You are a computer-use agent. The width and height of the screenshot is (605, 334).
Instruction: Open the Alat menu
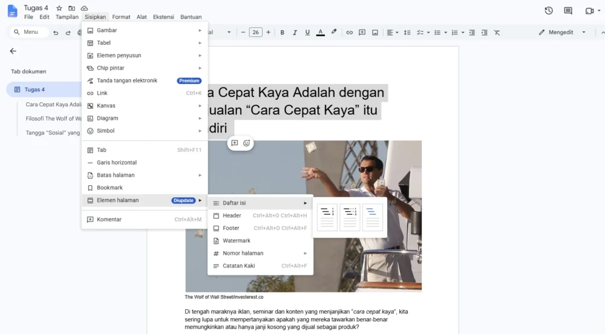142,17
